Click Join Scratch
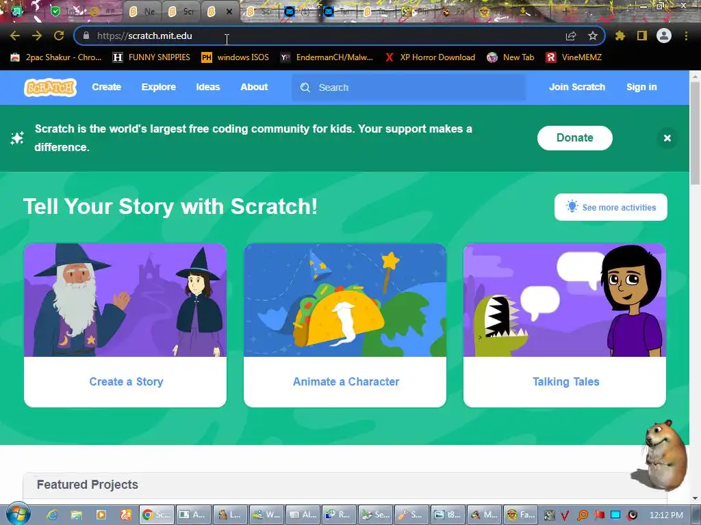701x525 pixels. 577,87
